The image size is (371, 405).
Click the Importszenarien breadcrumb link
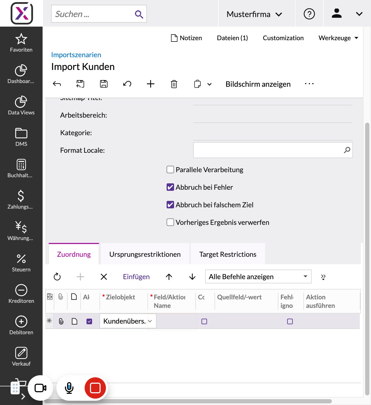[76, 55]
